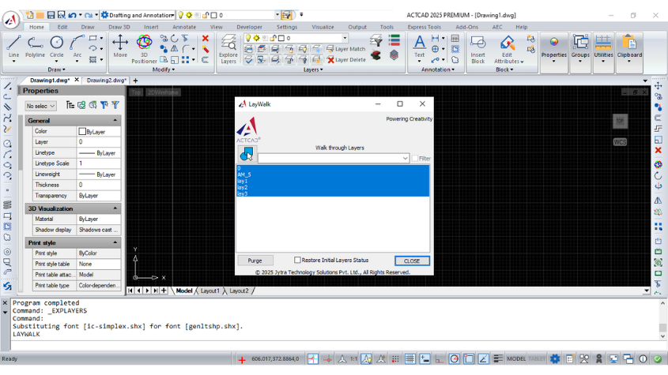Collapse the Print style section
The height and width of the screenshot is (375, 668).
pos(115,242)
